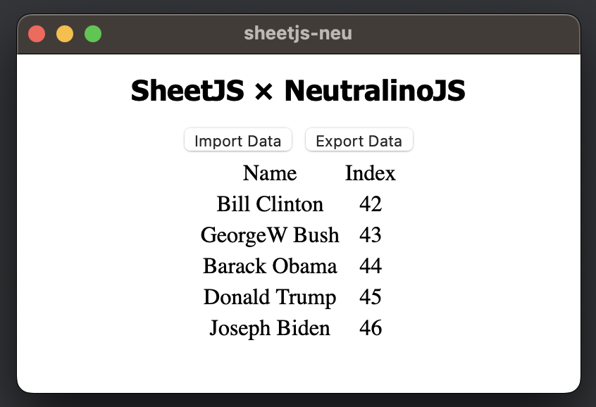Click the SheetJS × NeutralinoJS heading
Image resolution: width=596 pixels, height=407 pixels.
[297, 92]
